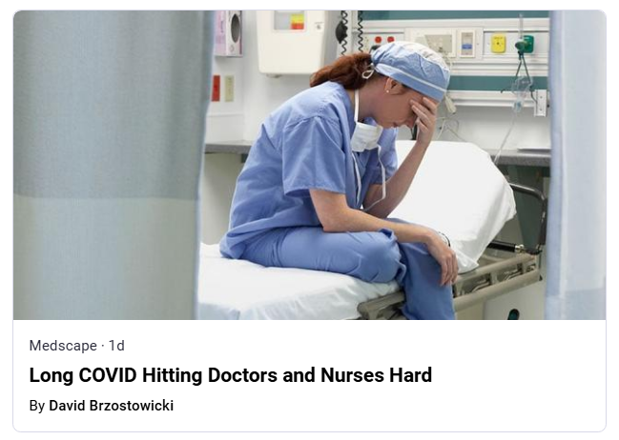
Task: Click the grey curtain on the photo's left side
Action: [111, 165]
